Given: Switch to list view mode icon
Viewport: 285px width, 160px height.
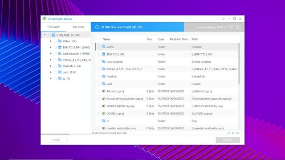Looking at the screenshot, I should pyautogui.click(x=228, y=133).
